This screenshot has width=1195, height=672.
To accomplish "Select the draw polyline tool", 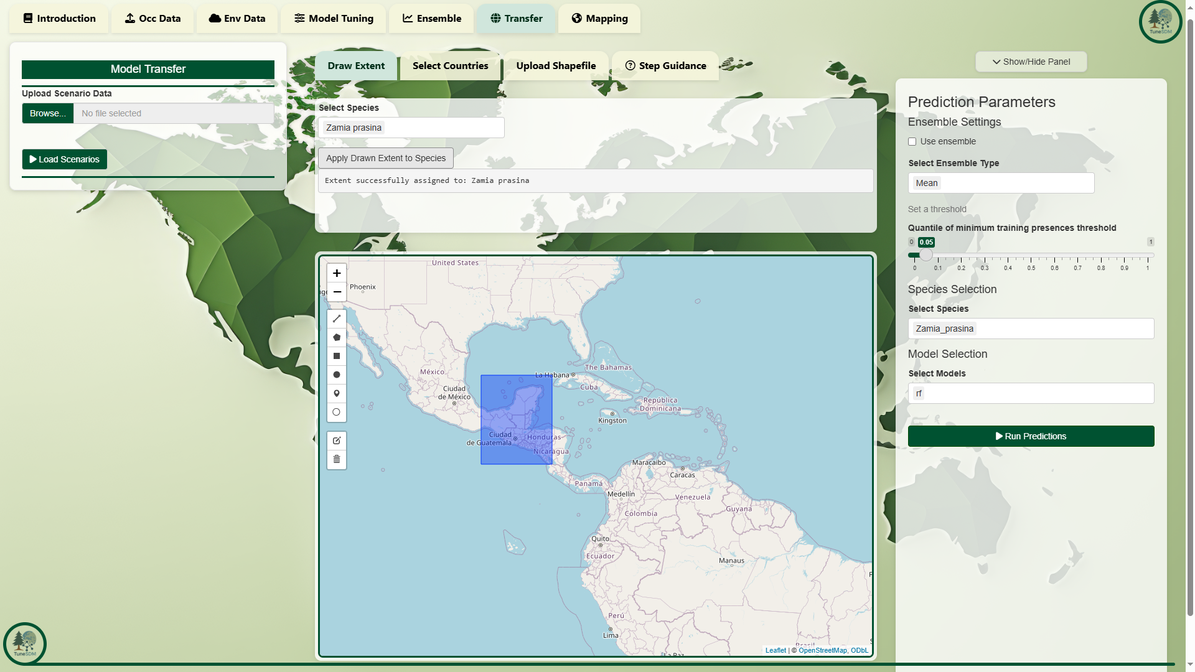I will 337,319.
